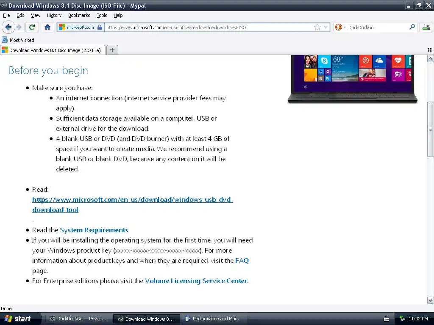Open the list all tabs button
Image resolution: width=434 pixels, height=325 pixels.
(430, 50)
